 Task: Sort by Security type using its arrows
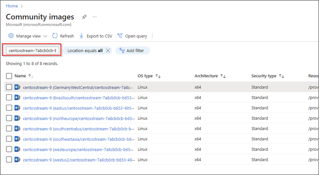coord(281,76)
